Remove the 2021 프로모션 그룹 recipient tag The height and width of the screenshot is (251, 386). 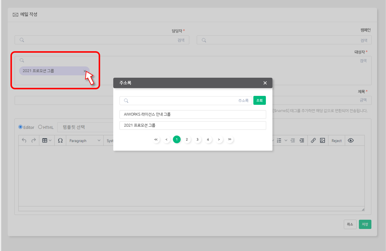point(85,71)
